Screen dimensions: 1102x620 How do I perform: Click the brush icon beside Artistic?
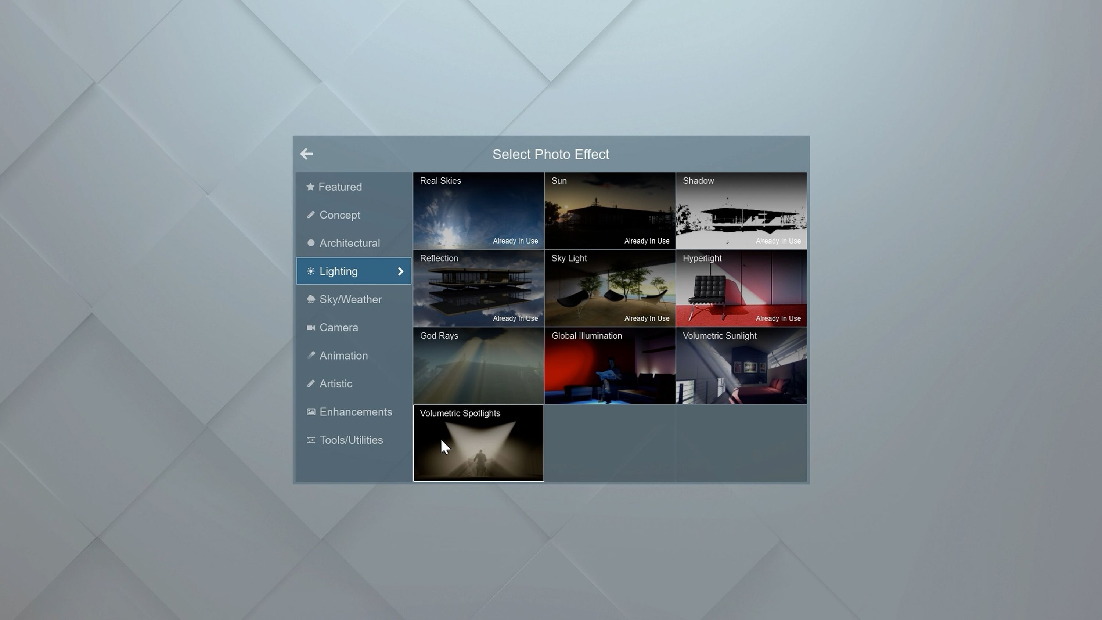coord(311,384)
